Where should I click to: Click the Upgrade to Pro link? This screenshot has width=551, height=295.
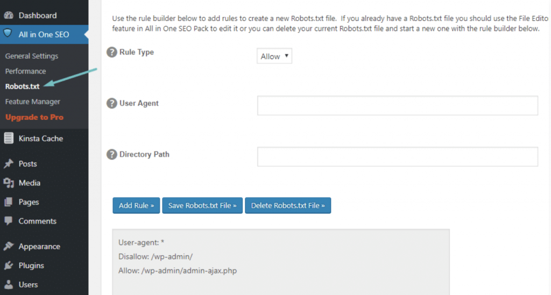click(x=34, y=117)
